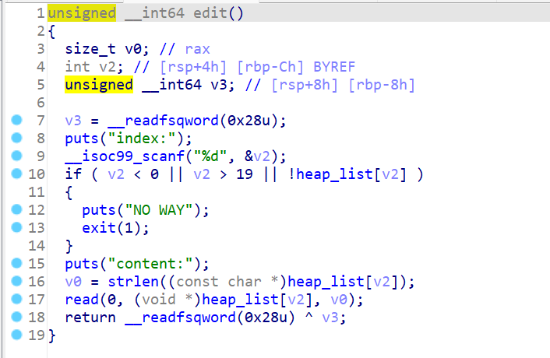Select the "content:" string literal
Screen dimensions: 550x358
[150, 264]
